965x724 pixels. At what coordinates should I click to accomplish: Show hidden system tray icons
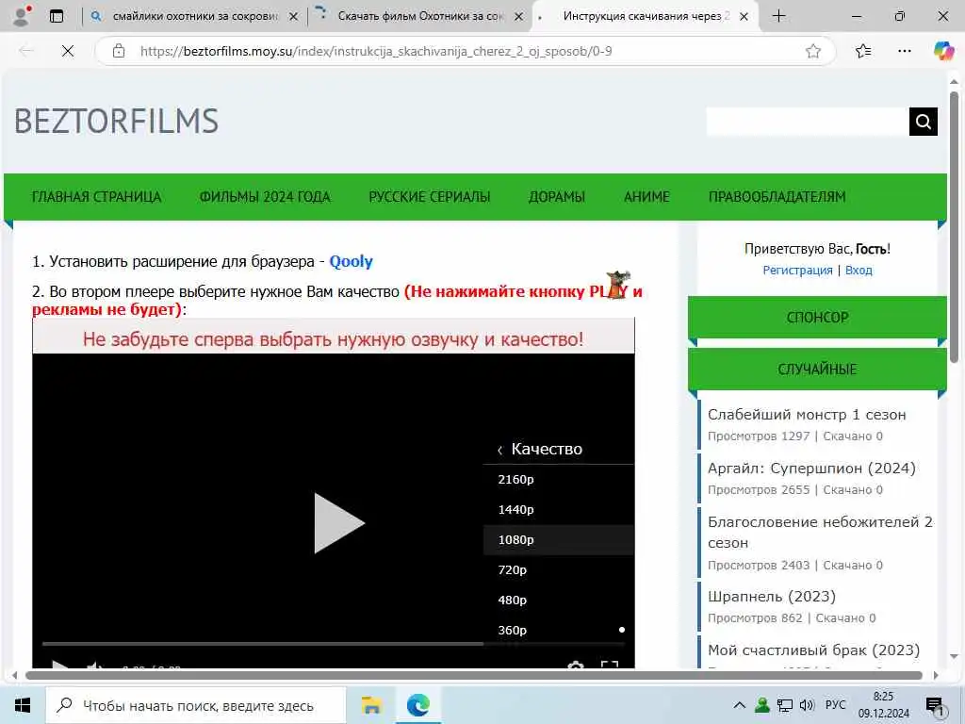coord(740,705)
